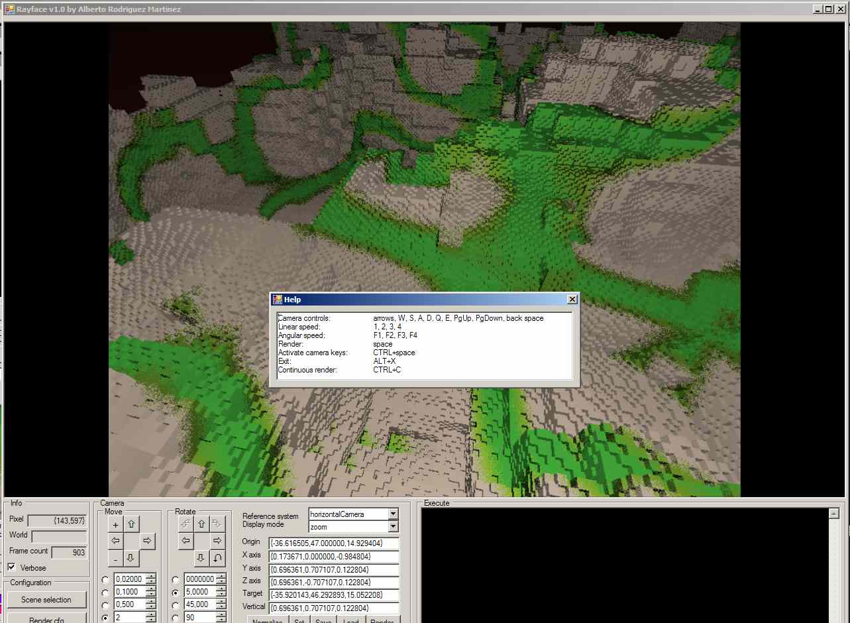Close the Help dialog
The height and width of the screenshot is (623, 850).
coord(572,300)
